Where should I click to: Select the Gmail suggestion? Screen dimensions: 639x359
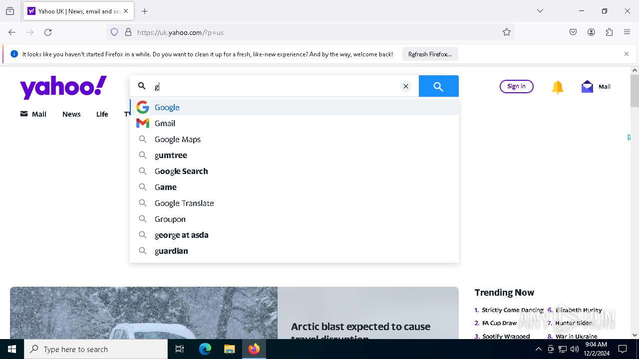(295, 123)
